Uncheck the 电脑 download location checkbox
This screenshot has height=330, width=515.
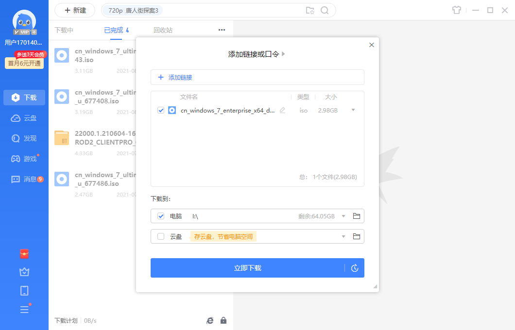pos(160,216)
